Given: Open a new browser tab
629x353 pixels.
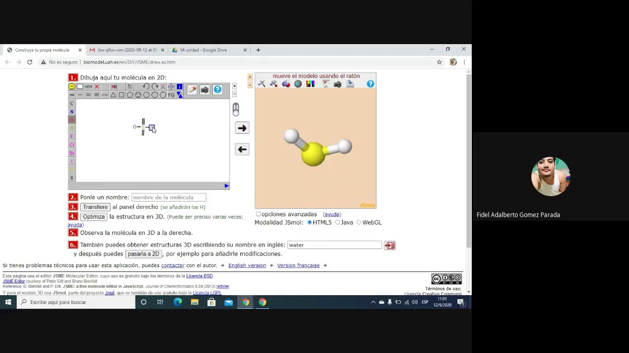Looking at the screenshot, I should [x=258, y=50].
